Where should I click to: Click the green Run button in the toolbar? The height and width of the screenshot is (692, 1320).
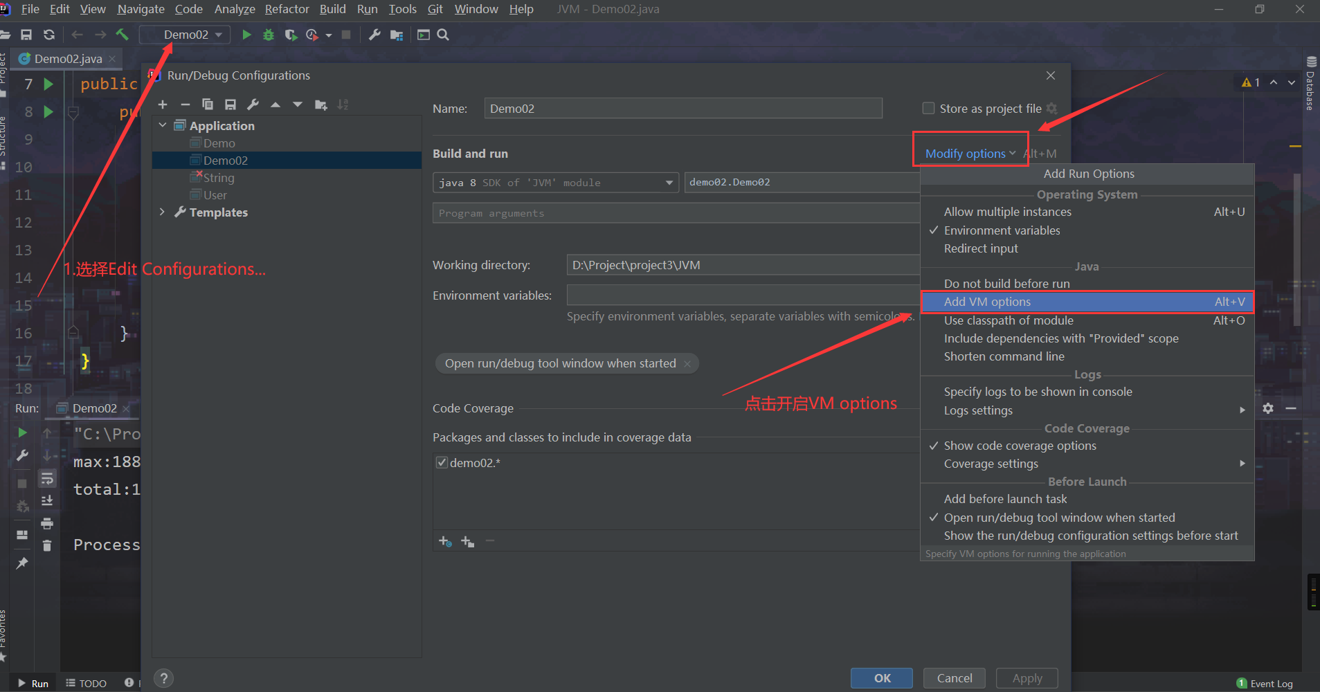pos(246,35)
